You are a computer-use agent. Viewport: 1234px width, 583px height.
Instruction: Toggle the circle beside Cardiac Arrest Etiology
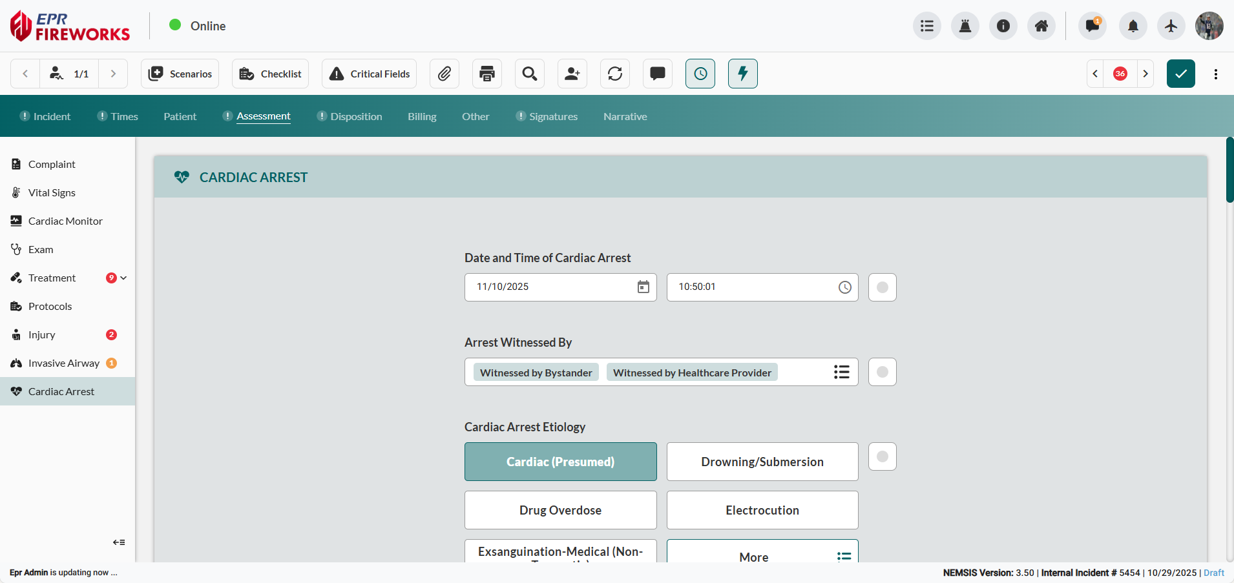pos(883,456)
